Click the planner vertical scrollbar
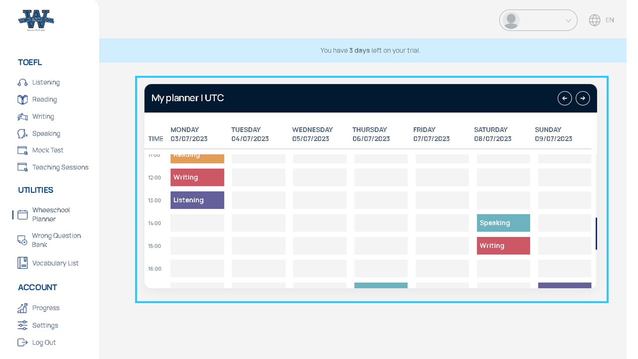This screenshot has height=359, width=638. 596,233
